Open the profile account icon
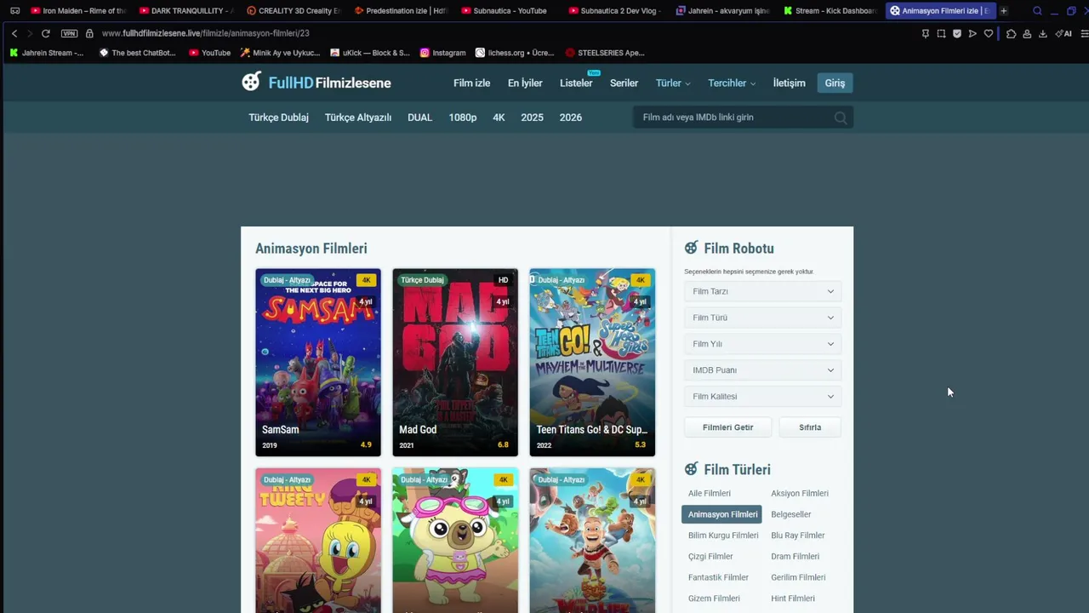 click(x=1027, y=34)
